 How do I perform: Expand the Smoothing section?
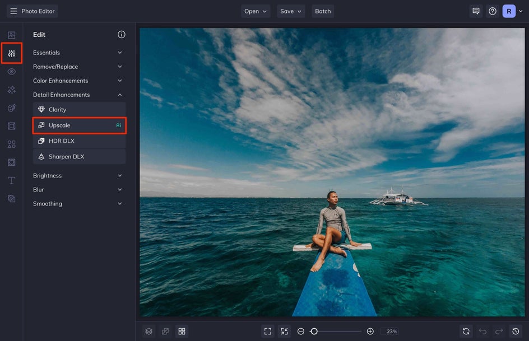tap(79, 204)
